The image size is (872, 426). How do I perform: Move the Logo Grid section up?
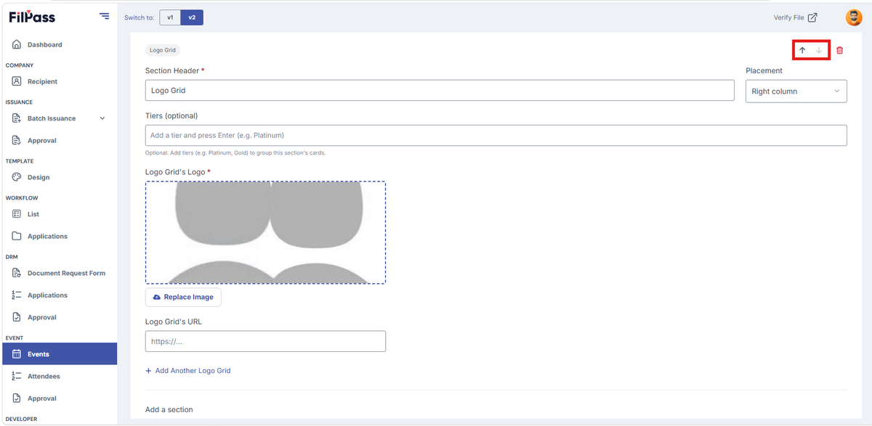(802, 50)
